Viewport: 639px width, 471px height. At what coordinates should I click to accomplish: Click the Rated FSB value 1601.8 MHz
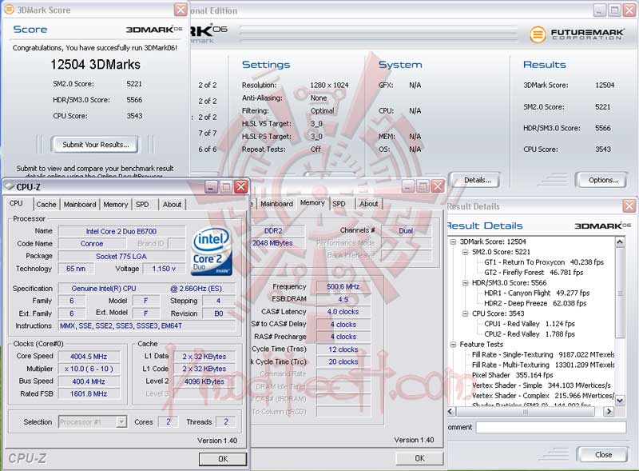[89, 393]
